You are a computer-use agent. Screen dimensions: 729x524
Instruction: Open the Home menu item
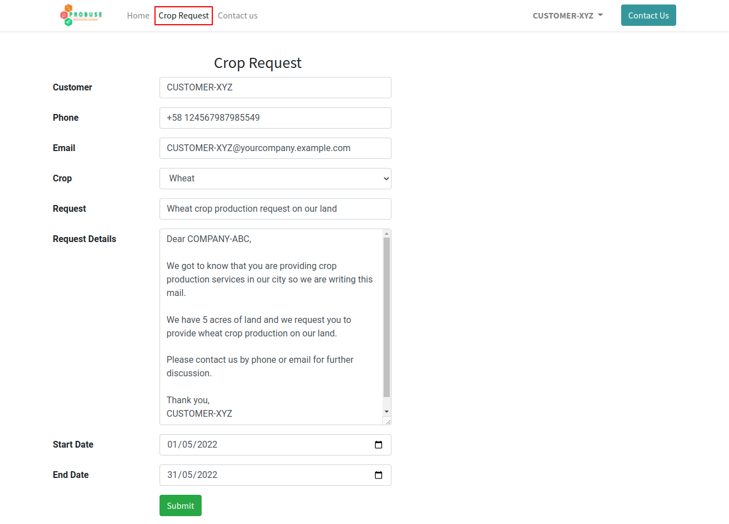pyautogui.click(x=138, y=16)
